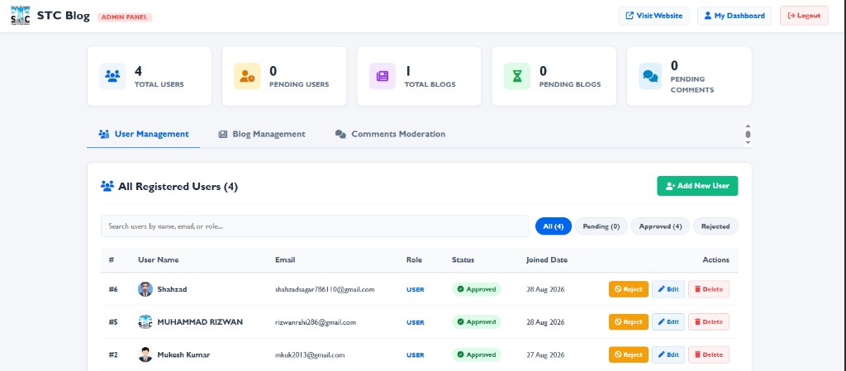This screenshot has height=371, width=846.
Task: Click the Approved status badge for Shahzad
Action: point(477,289)
